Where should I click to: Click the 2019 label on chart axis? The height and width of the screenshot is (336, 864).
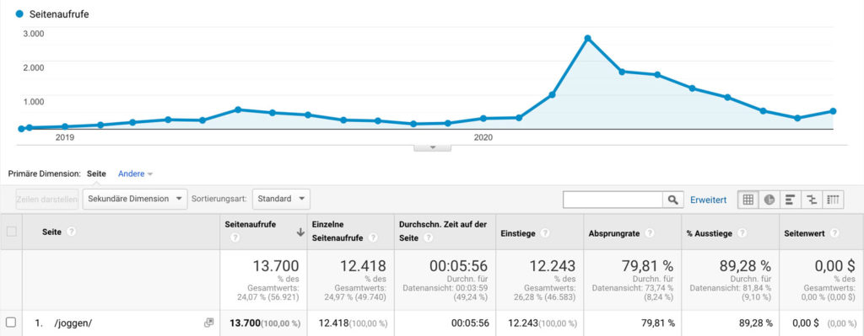[x=64, y=137]
